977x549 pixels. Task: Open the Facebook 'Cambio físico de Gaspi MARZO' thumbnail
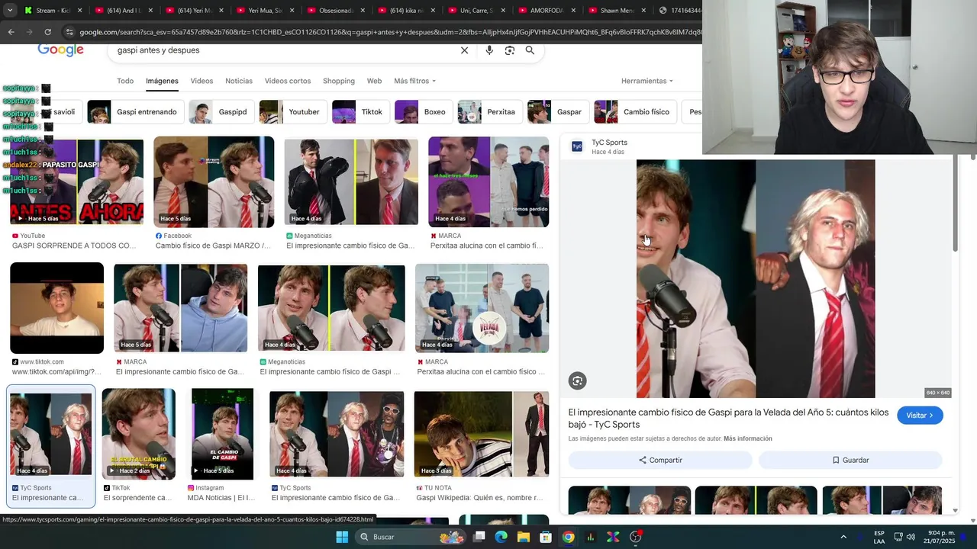tap(214, 181)
